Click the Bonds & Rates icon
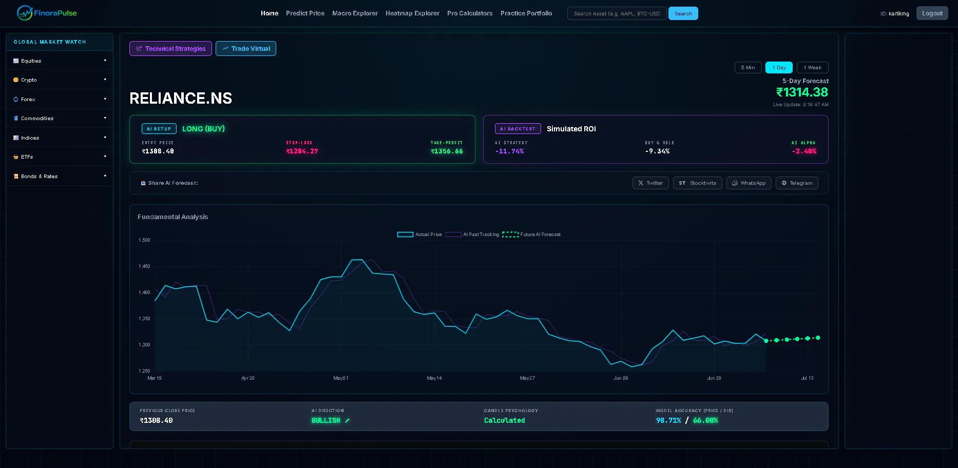The width and height of the screenshot is (958, 468). point(16,176)
